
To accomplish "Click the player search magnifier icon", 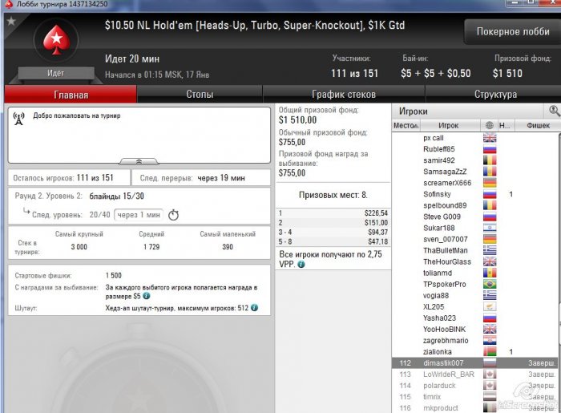I will pyautogui.click(x=555, y=111).
